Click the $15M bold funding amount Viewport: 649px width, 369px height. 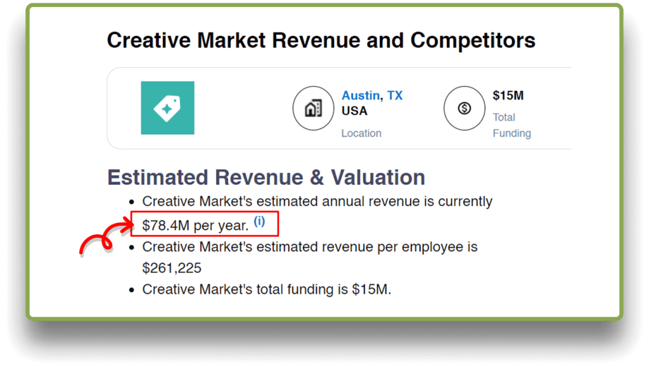[x=508, y=96]
